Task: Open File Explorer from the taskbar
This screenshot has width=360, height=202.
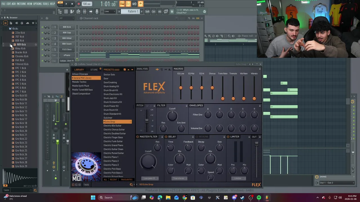Action: pyautogui.click(x=168, y=198)
